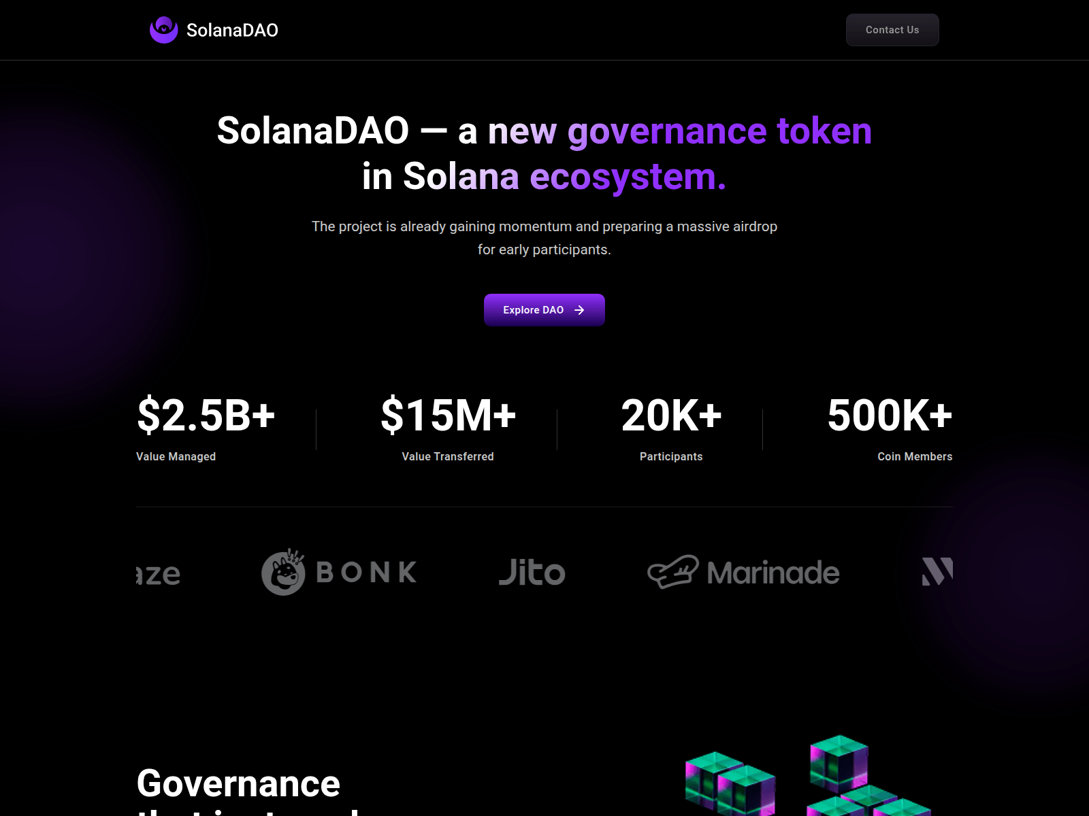
Task: Click the partially cut-off 'aze' logo
Action: coord(159,575)
